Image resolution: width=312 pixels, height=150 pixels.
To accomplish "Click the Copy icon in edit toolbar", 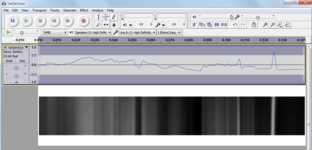I will [202, 25].
